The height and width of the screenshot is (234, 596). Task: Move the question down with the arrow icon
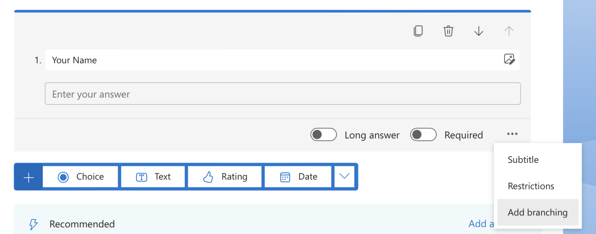[x=478, y=31]
